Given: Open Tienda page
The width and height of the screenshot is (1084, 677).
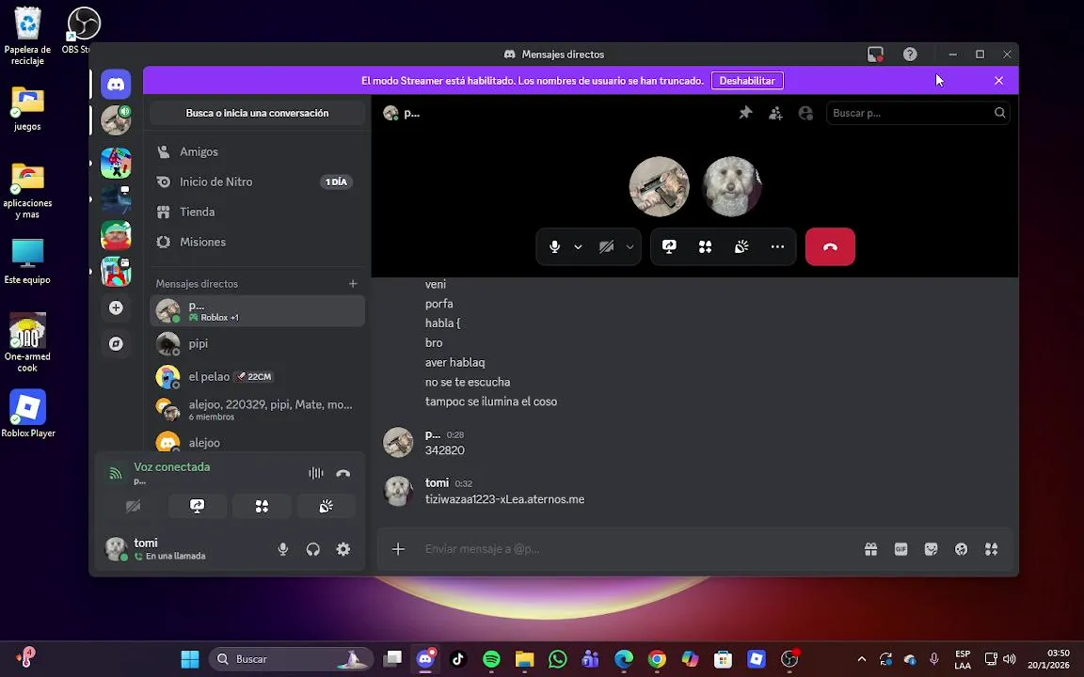Looking at the screenshot, I should click(x=257, y=213).
